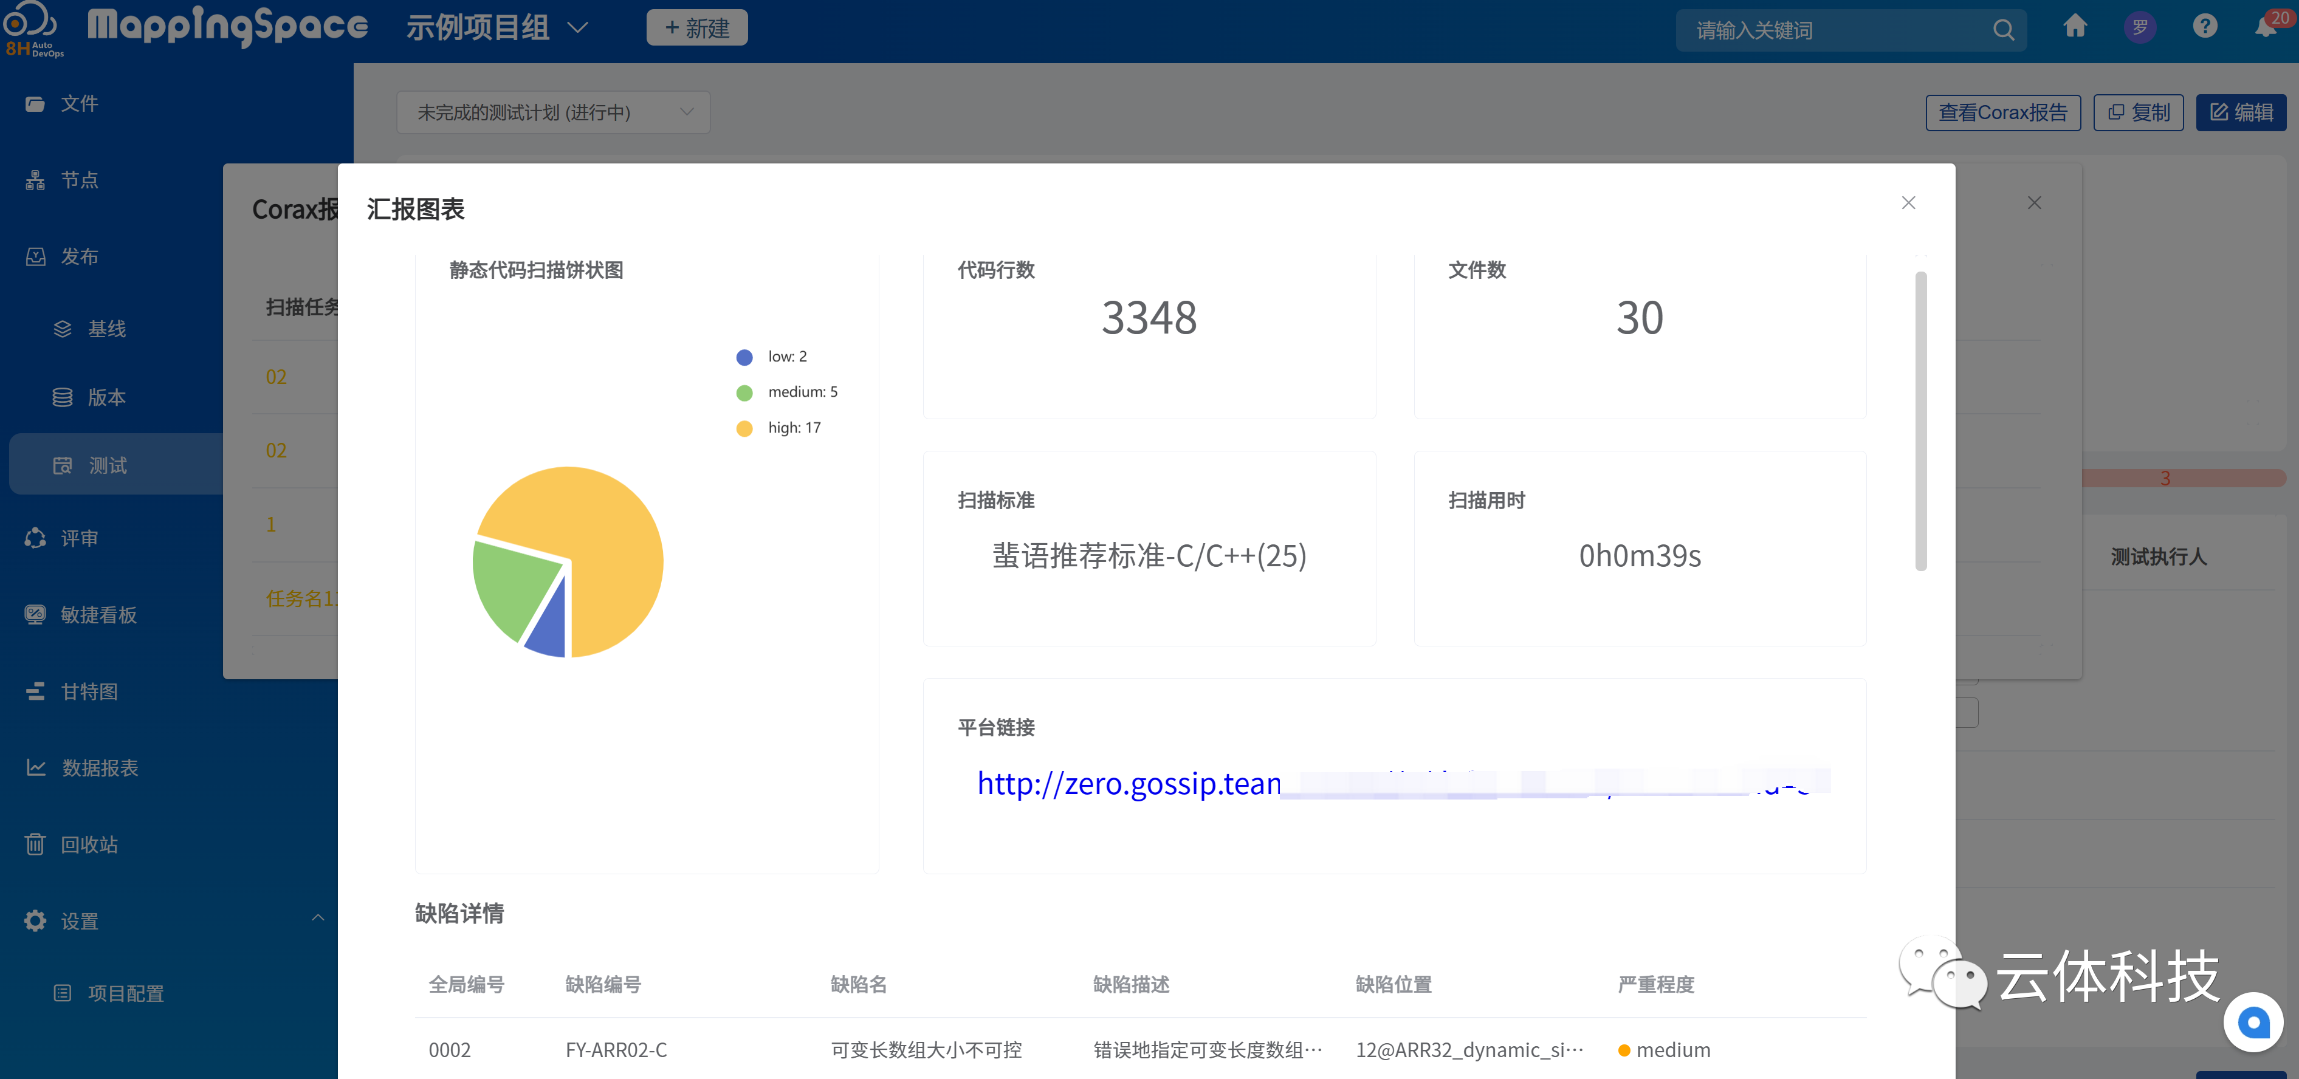This screenshot has height=1079, width=2299.
Task: Close the Corax report dialog behind
Action: tap(2034, 204)
